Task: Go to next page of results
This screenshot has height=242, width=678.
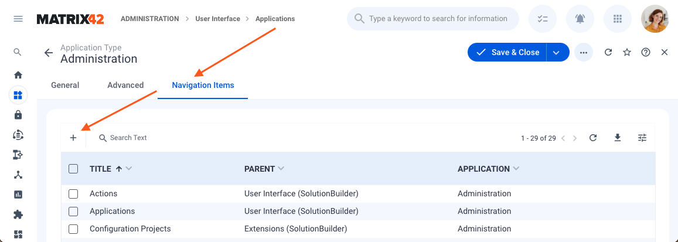Action: pos(575,138)
